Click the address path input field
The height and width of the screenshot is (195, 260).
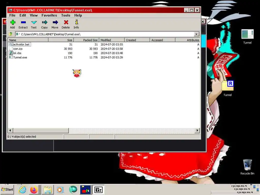105,34
